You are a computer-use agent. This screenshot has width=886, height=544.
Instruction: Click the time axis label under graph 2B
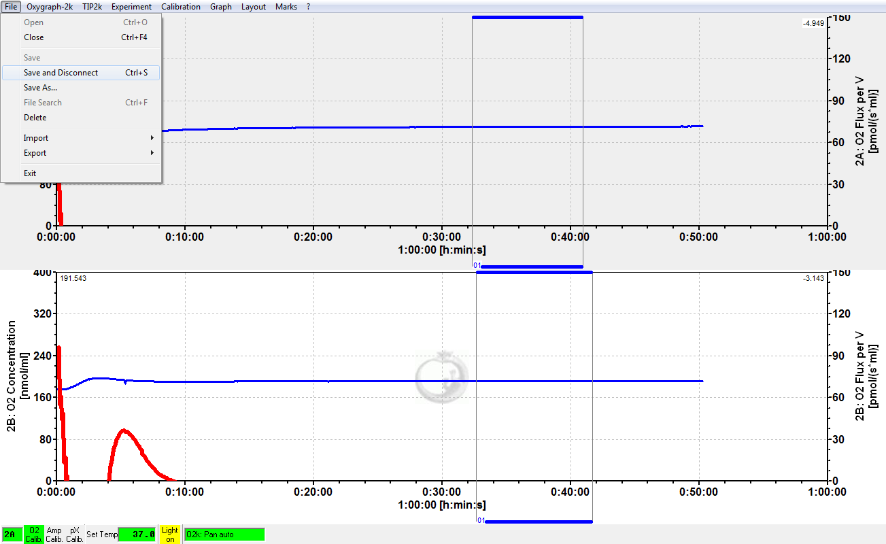(442, 505)
